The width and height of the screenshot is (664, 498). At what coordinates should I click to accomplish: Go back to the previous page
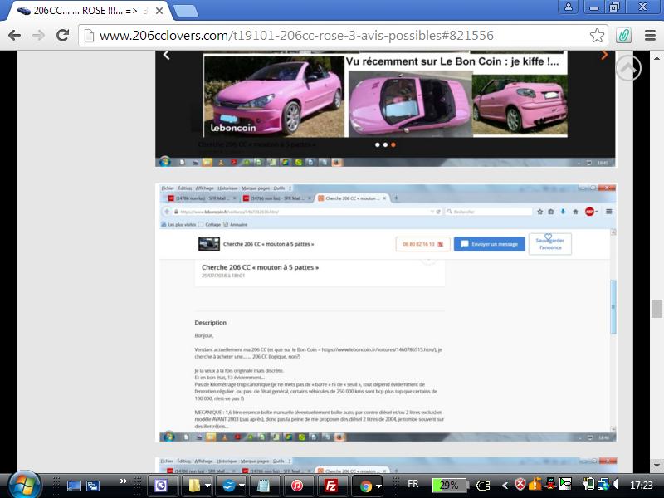pos(14,35)
